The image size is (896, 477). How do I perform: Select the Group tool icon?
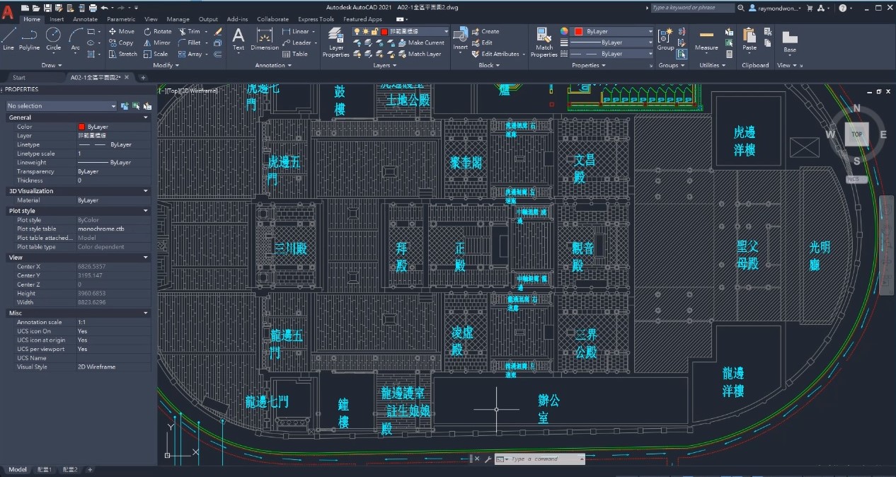665,37
